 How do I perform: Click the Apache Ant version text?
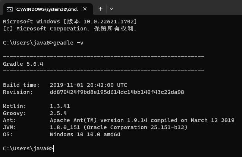tap(142, 120)
